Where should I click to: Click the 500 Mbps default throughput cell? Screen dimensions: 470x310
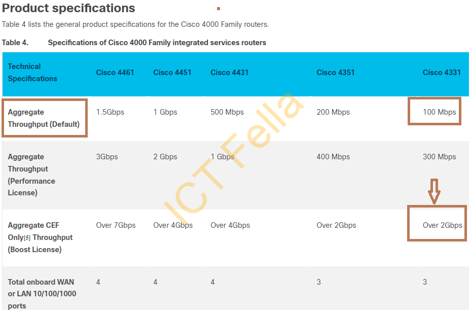(227, 112)
